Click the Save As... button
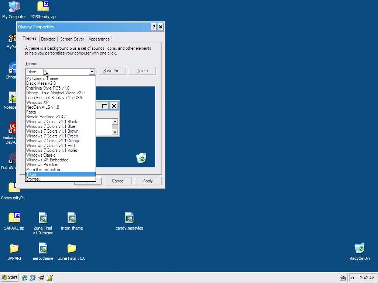378x283 pixels. [112, 71]
